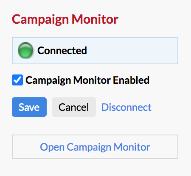Hit the blue Save button

coord(29,107)
